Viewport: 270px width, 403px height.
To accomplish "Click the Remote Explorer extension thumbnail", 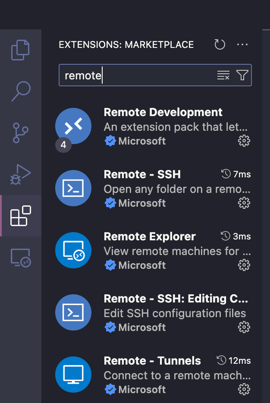I will (x=73, y=250).
